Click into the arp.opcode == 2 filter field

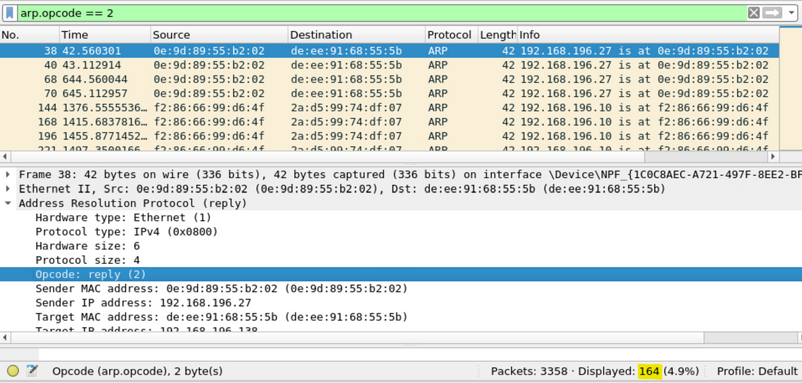click(x=382, y=13)
